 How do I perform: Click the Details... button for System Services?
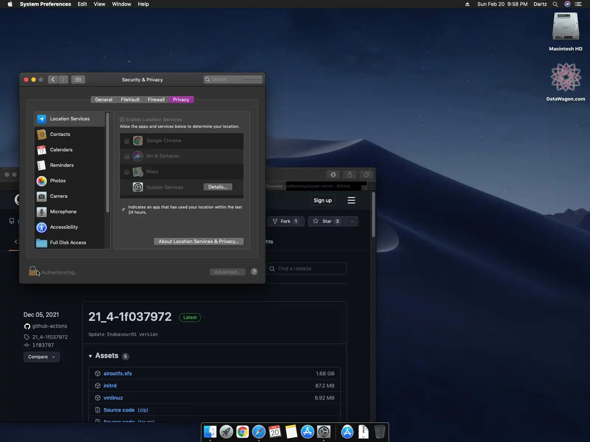click(x=218, y=187)
